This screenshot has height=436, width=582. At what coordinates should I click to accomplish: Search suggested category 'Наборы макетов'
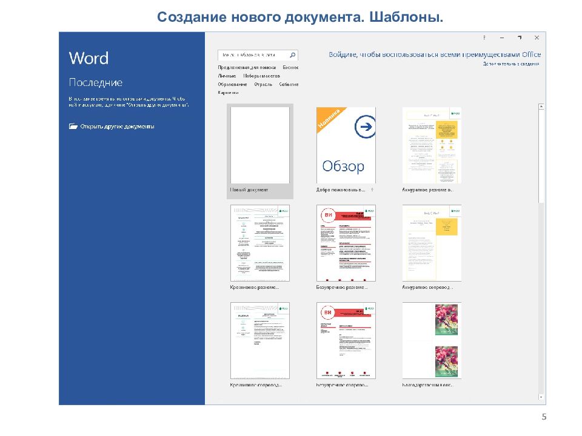(261, 76)
